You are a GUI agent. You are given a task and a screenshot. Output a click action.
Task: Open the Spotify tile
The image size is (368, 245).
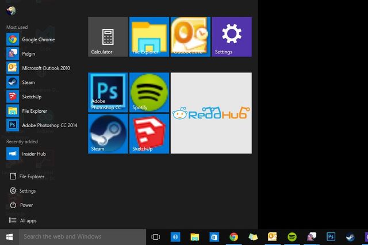(149, 92)
